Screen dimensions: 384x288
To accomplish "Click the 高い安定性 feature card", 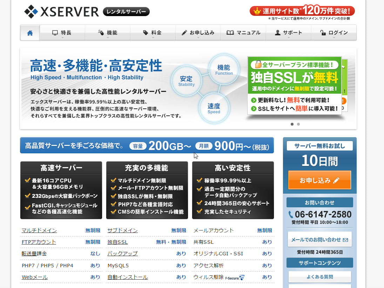I will point(233,190).
